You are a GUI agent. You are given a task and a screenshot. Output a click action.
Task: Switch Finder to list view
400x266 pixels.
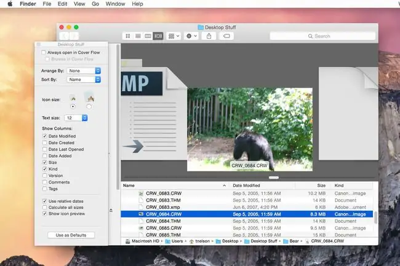pos(138,36)
